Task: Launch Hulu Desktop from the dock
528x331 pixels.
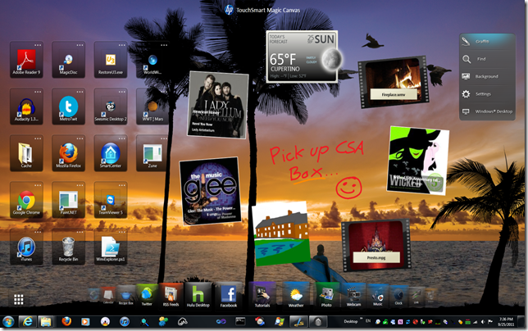Action: click(198, 296)
